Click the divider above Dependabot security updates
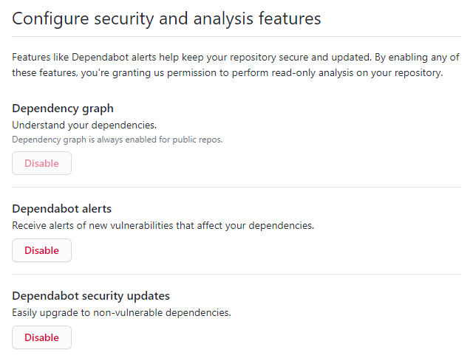 [x=236, y=274]
